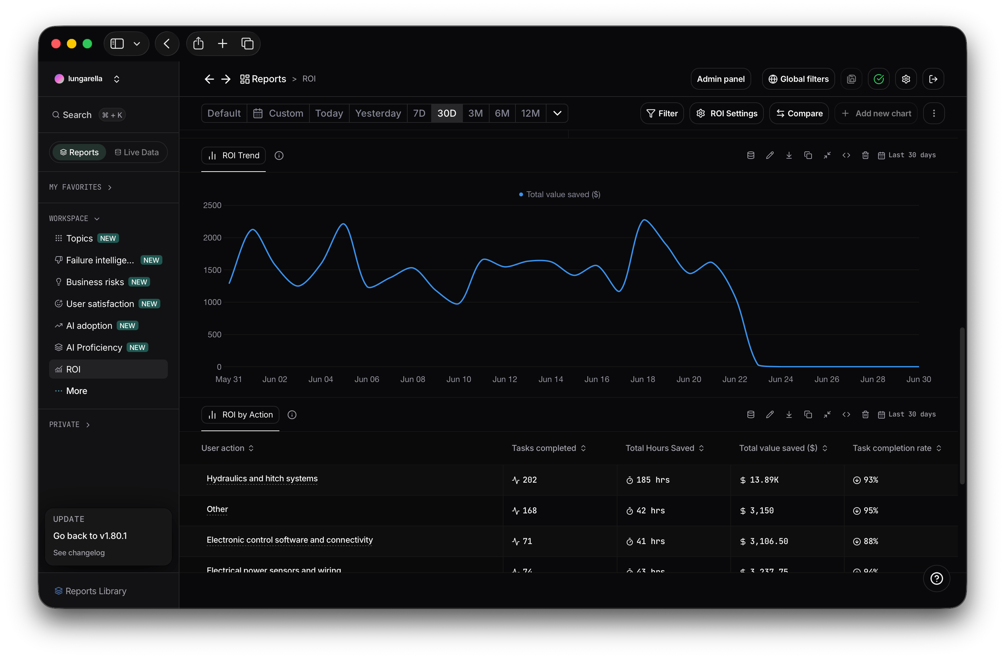
Task: Select the 7D date range
Action: (419, 113)
